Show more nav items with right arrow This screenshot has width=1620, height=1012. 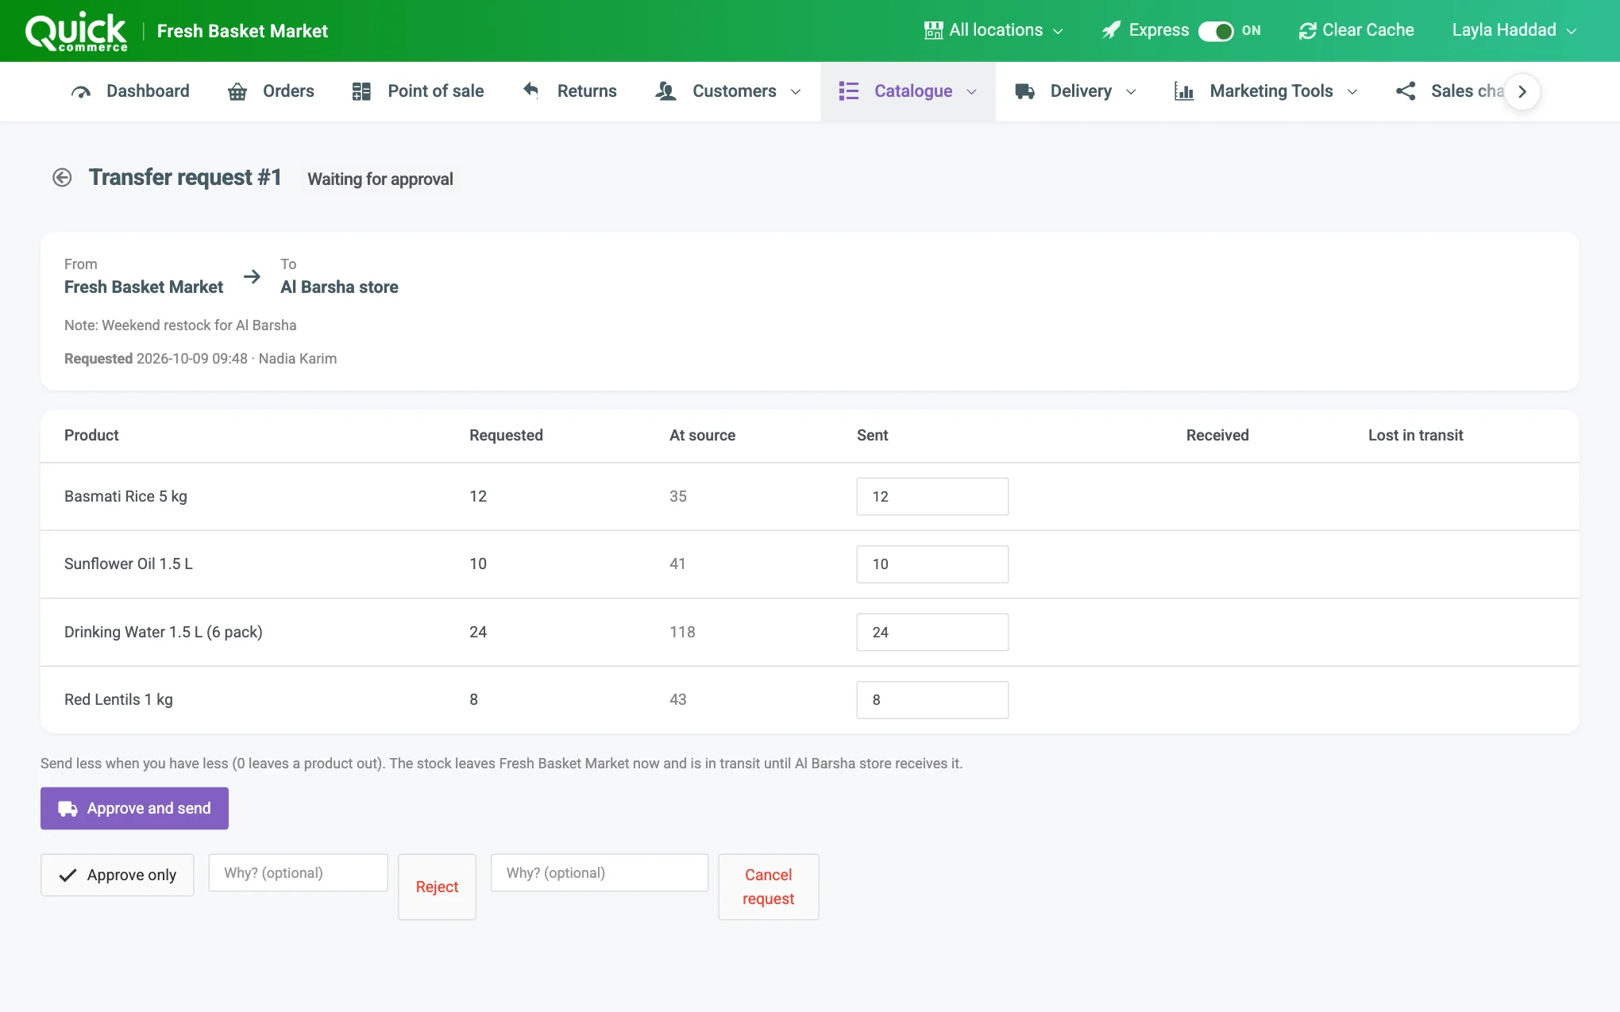point(1522,91)
